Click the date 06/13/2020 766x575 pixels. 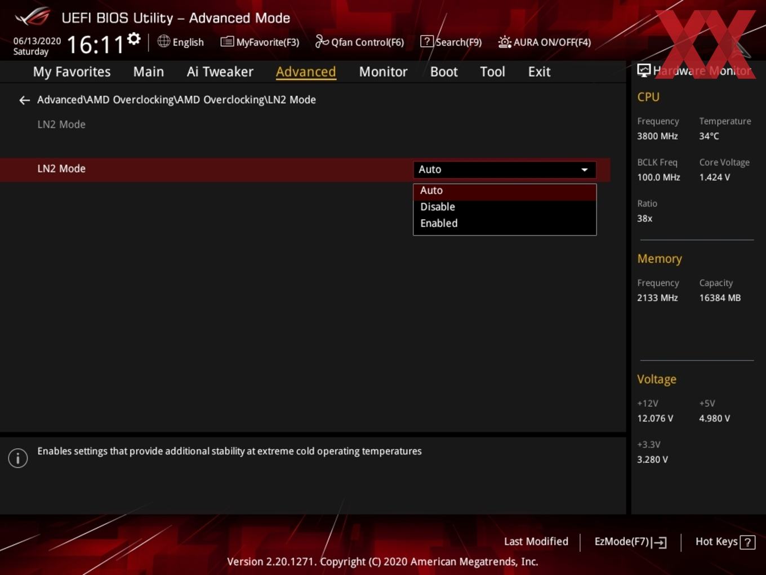pos(37,41)
